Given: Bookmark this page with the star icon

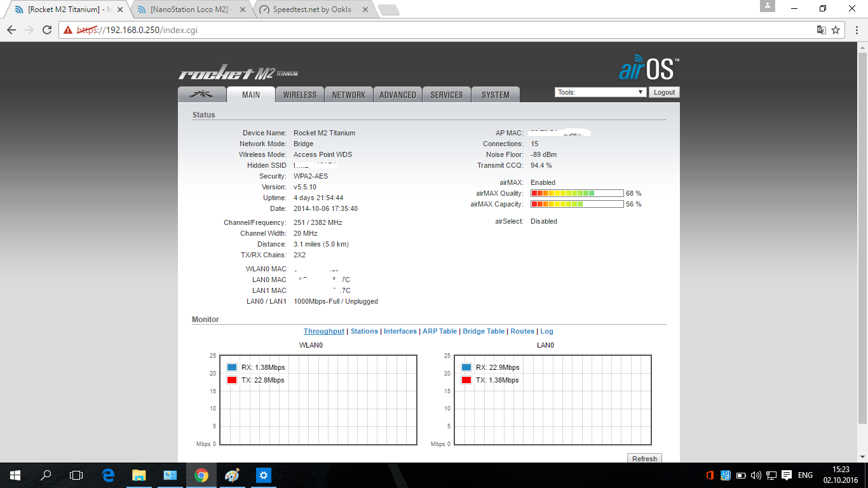Looking at the screenshot, I should point(836,30).
